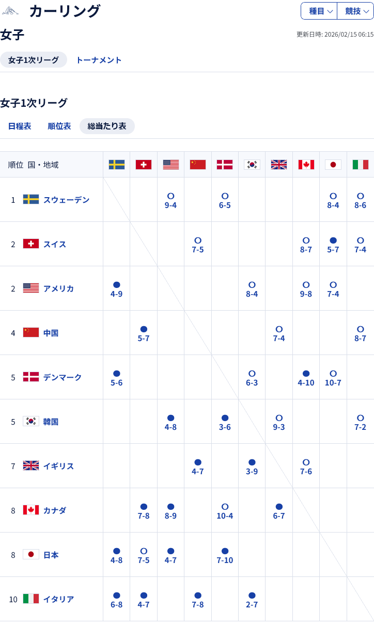Screen dimensions: 374x627
Task: Select the 総当たり表 view
Action: (107, 126)
